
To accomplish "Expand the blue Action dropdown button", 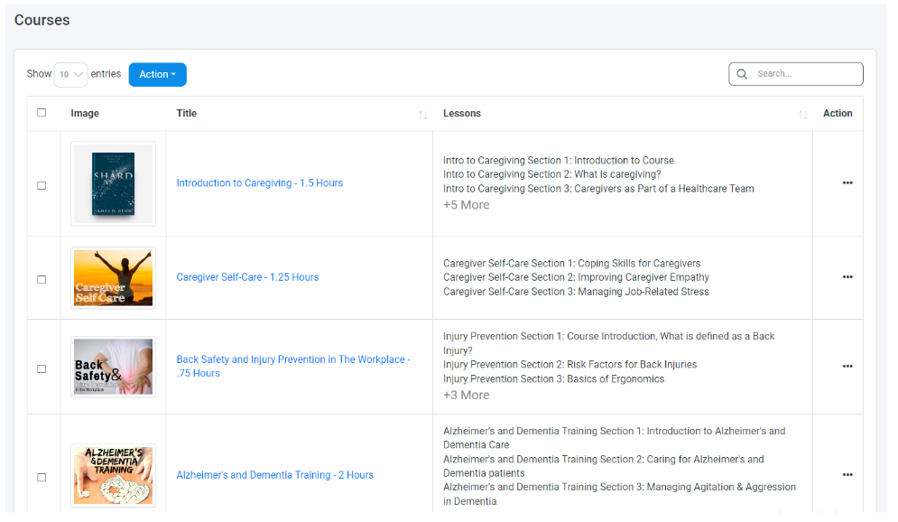I will [x=157, y=75].
